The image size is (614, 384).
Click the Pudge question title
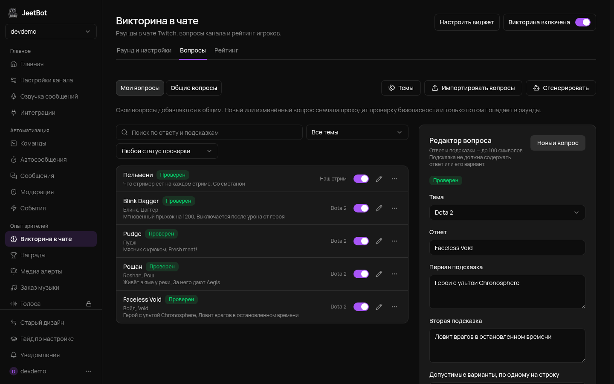(x=132, y=234)
